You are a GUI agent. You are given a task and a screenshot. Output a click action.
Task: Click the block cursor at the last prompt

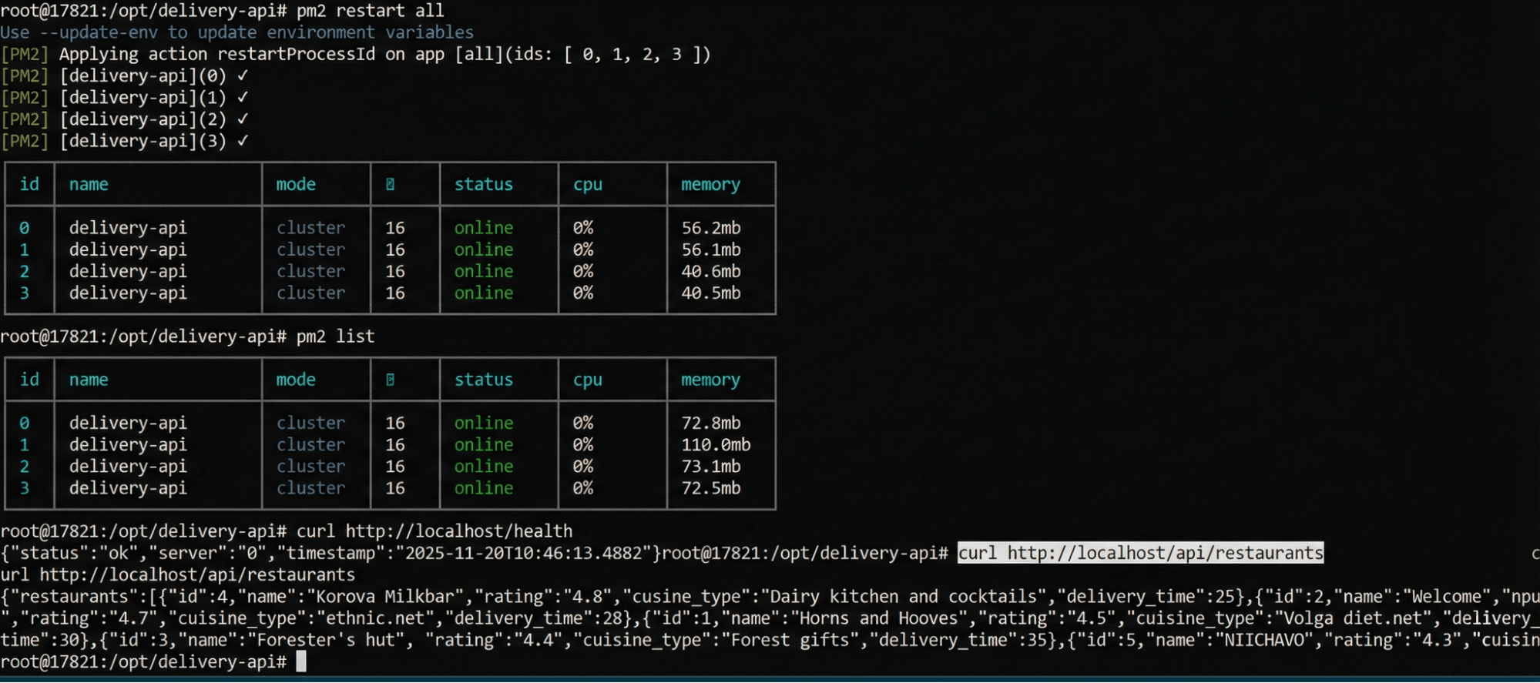(x=301, y=661)
